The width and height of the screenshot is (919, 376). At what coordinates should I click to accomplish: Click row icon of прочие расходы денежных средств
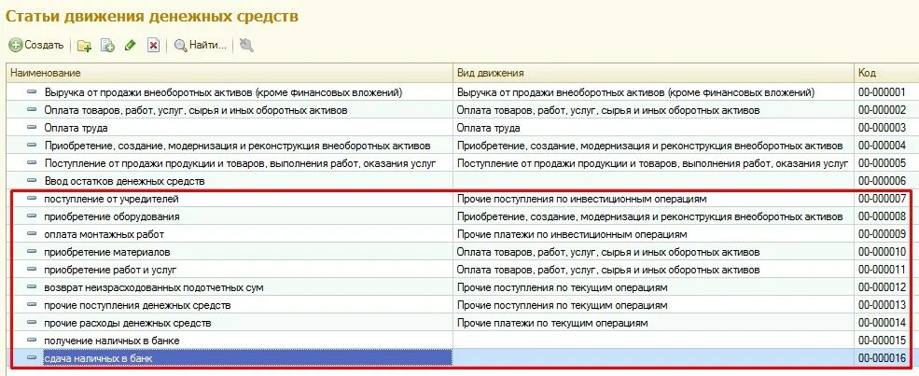(33, 323)
